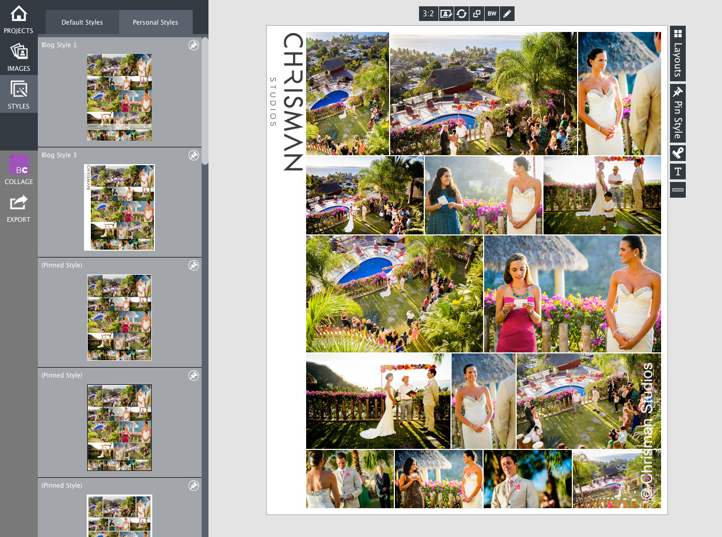Click the pin icon on Blog Style 1

tap(194, 45)
